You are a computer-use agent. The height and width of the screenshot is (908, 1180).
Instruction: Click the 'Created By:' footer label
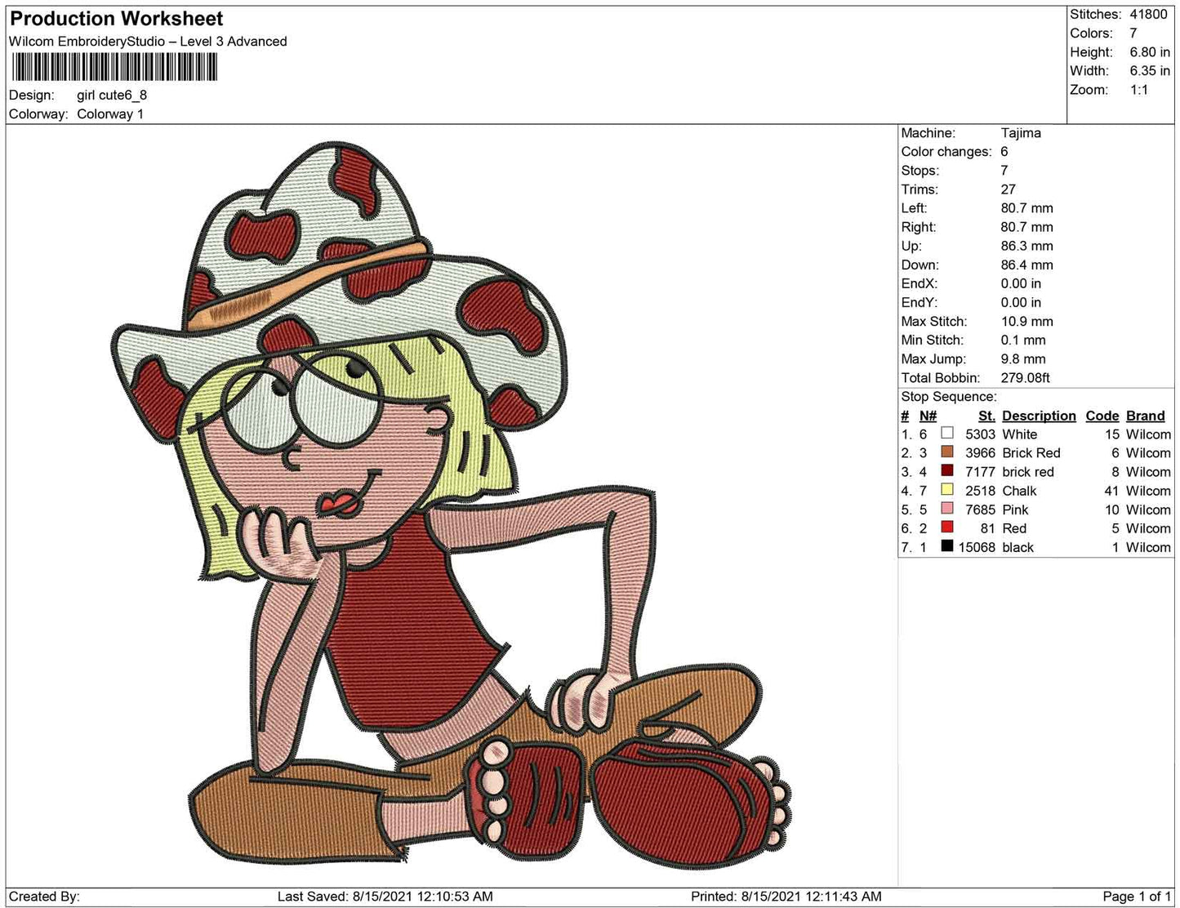click(x=44, y=896)
